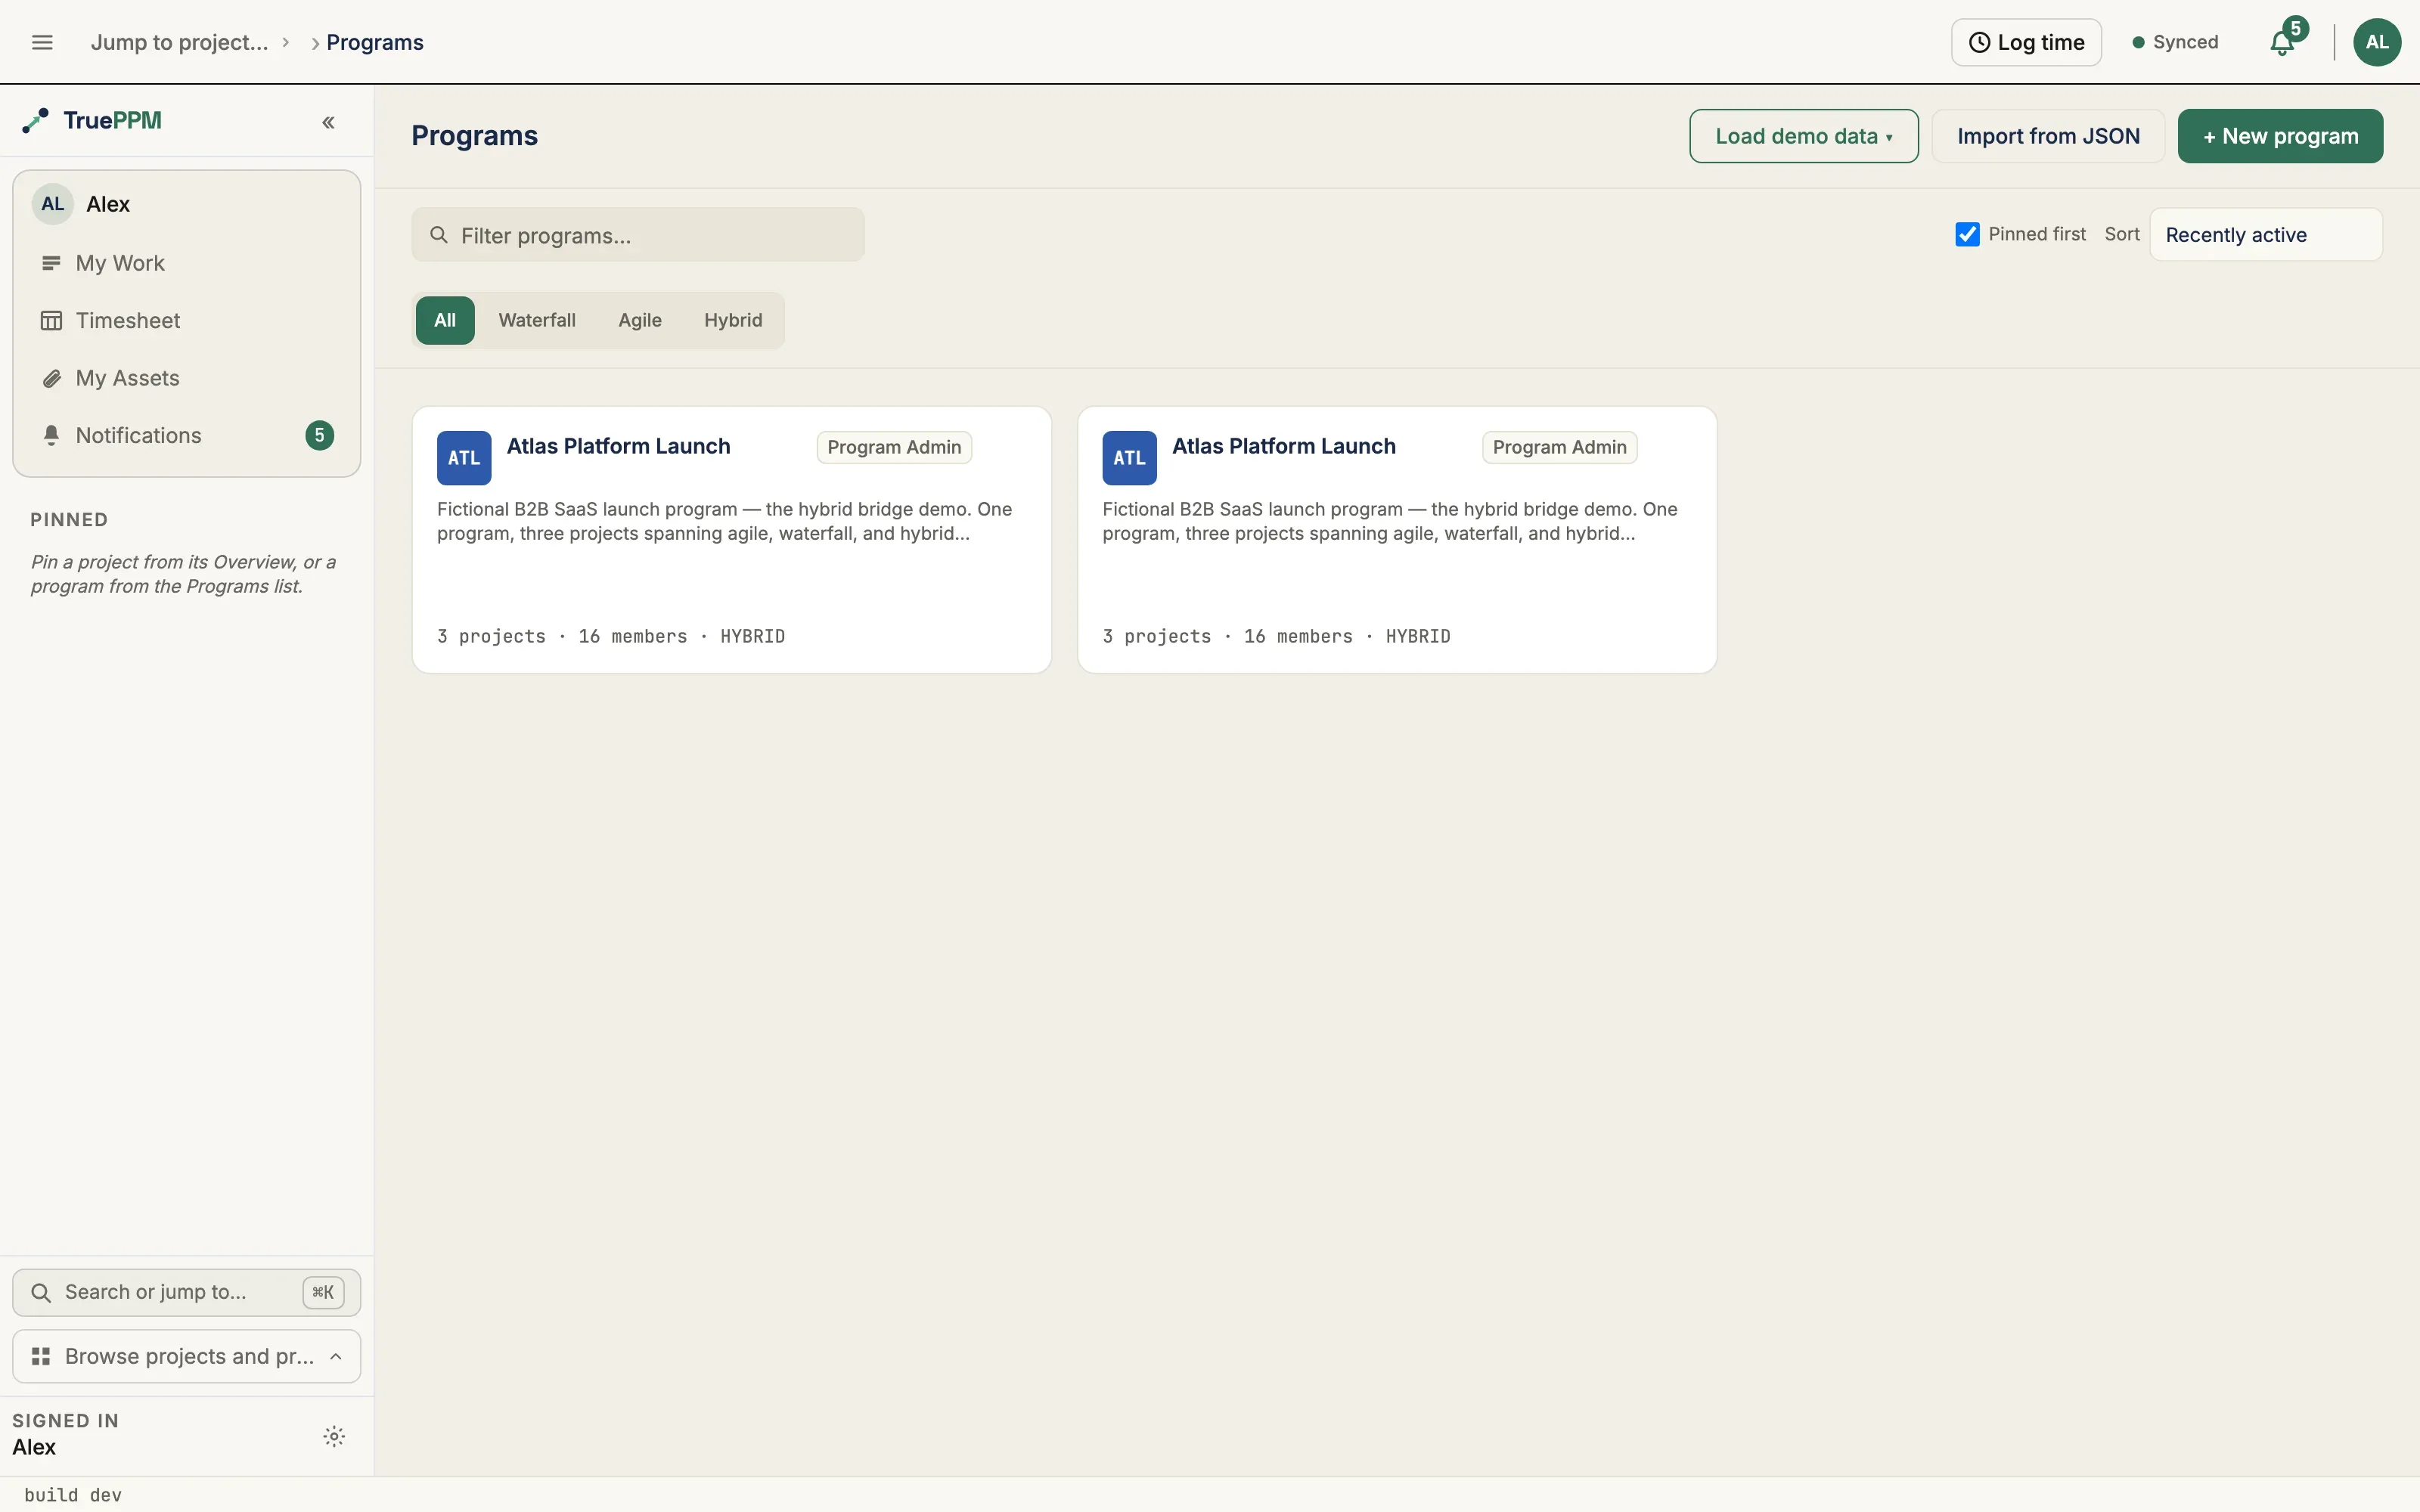
Task: Click the grid icon in Browse projects
Action: click(41, 1356)
